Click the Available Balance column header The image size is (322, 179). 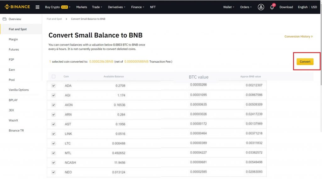[114, 76]
